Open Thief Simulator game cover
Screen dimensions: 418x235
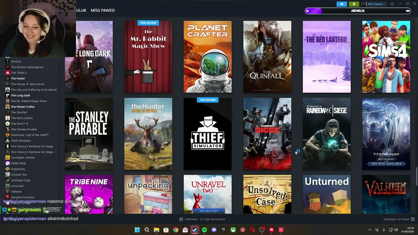(208, 134)
